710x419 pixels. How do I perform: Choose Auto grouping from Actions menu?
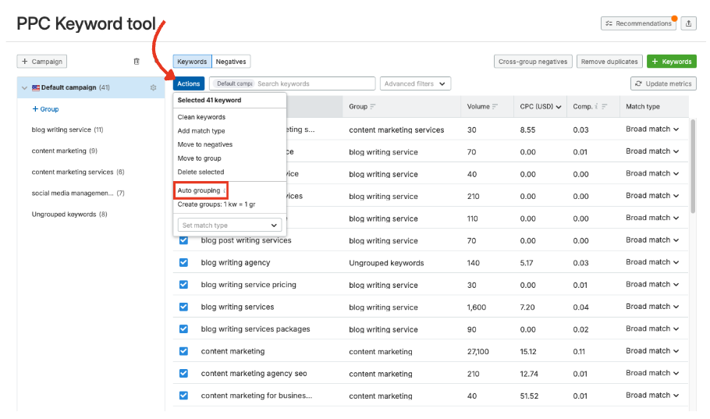[x=200, y=190]
